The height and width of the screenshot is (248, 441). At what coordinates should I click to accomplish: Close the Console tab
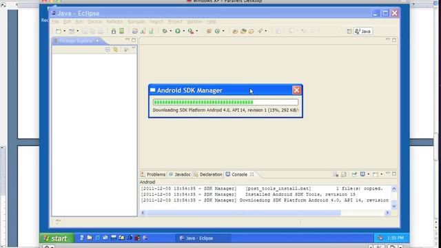(x=252, y=174)
